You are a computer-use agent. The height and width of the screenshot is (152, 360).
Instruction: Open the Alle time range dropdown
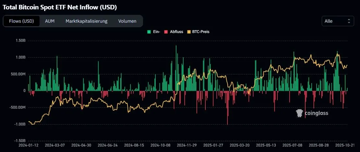click(337, 21)
